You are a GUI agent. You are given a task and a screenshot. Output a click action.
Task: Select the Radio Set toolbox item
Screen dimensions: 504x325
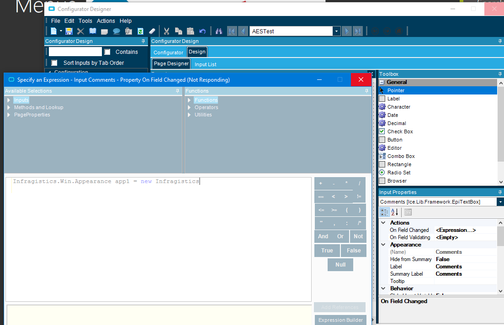[x=398, y=173]
